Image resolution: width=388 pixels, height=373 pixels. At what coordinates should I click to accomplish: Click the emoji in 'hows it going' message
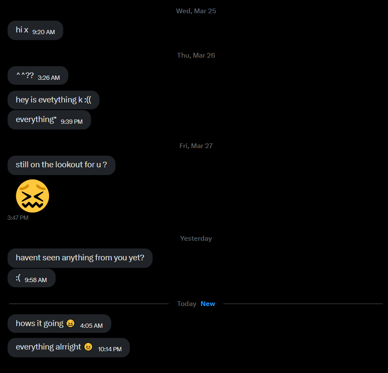(x=70, y=323)
